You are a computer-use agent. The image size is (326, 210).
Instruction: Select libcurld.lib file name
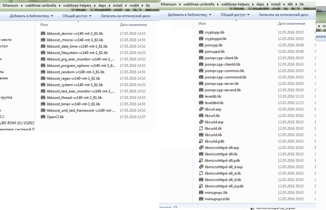(x=213, y=135)
